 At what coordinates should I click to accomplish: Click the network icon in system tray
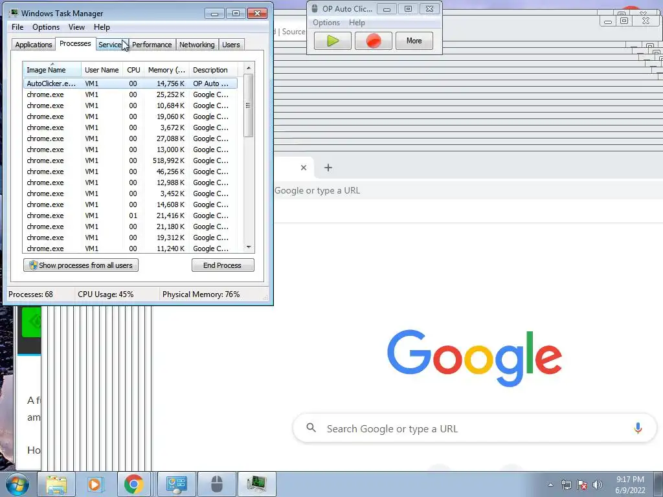tap(566, 485)
